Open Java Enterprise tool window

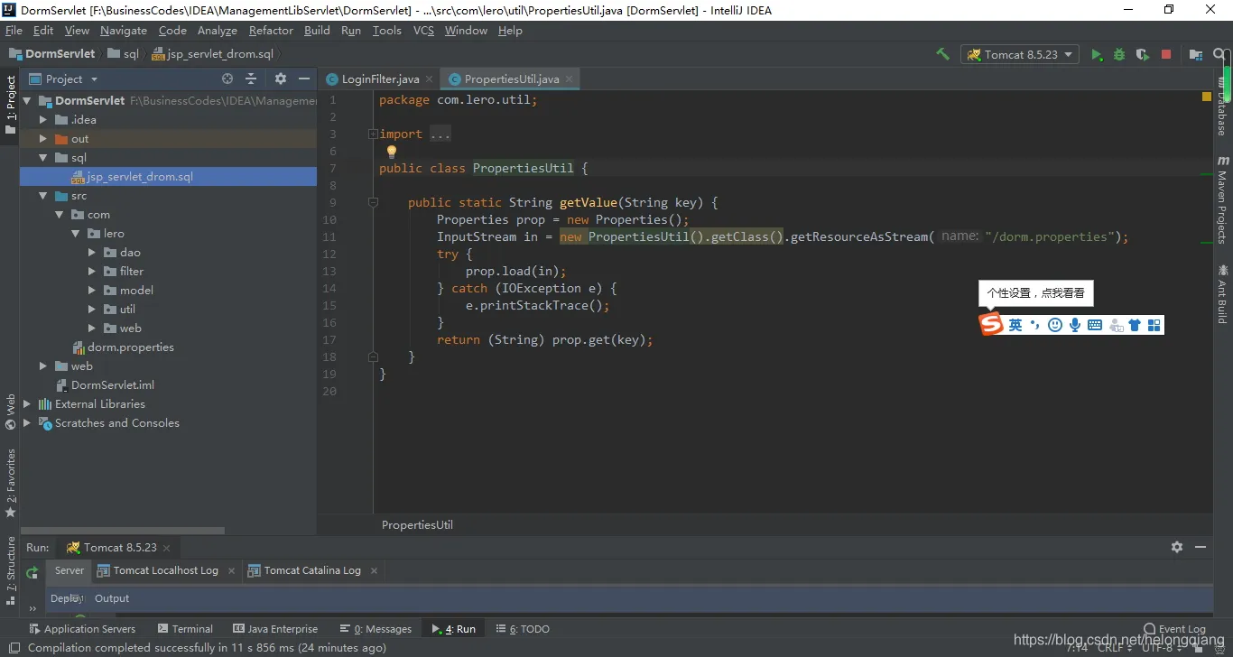tap(275, 629)
